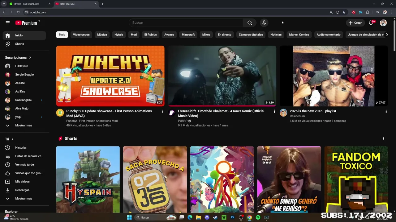Open Chrome media control icon
Viewport: 396px width, 222px height.
(378, 12)
